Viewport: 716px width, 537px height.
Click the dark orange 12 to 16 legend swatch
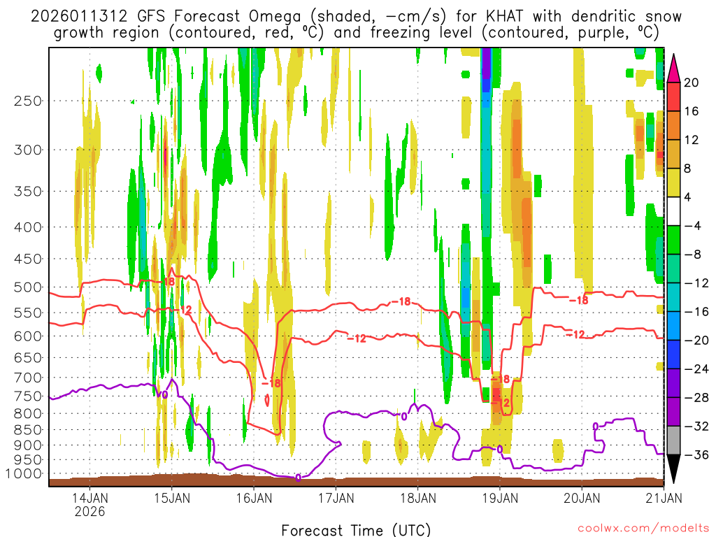[x=673, y=126]
